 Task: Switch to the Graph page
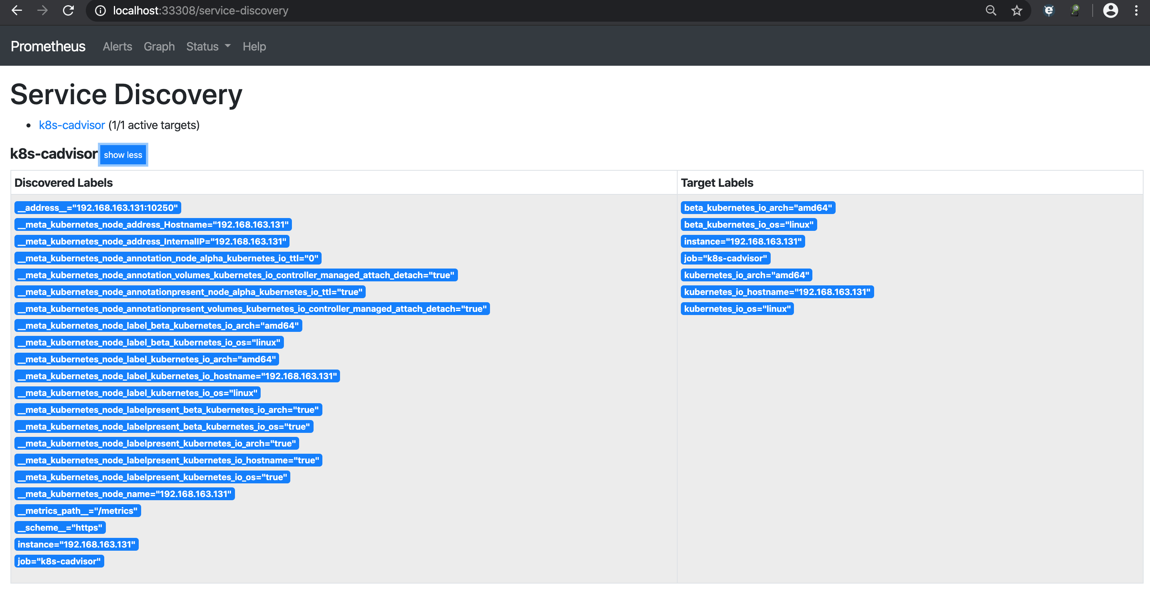(x=159, y=46)
